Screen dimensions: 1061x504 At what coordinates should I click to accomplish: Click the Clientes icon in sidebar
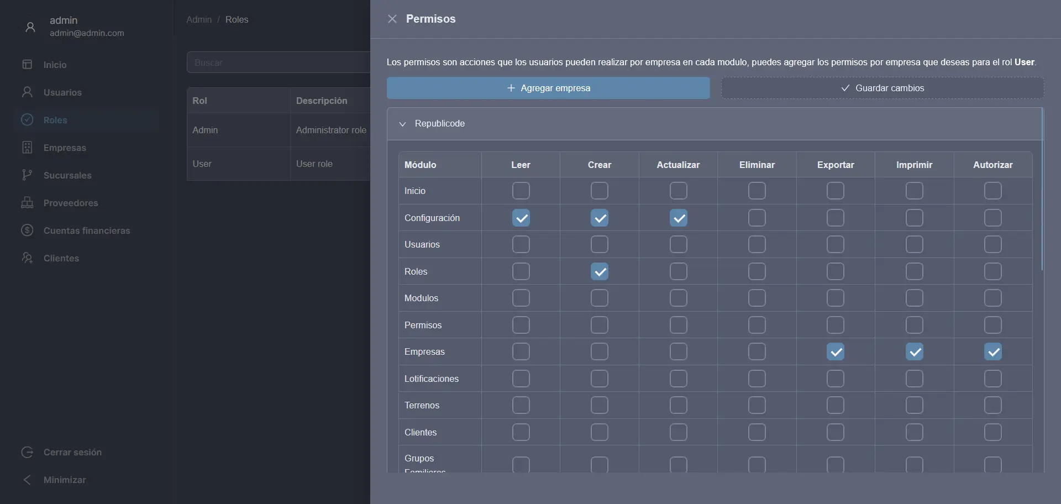point(27,258)
